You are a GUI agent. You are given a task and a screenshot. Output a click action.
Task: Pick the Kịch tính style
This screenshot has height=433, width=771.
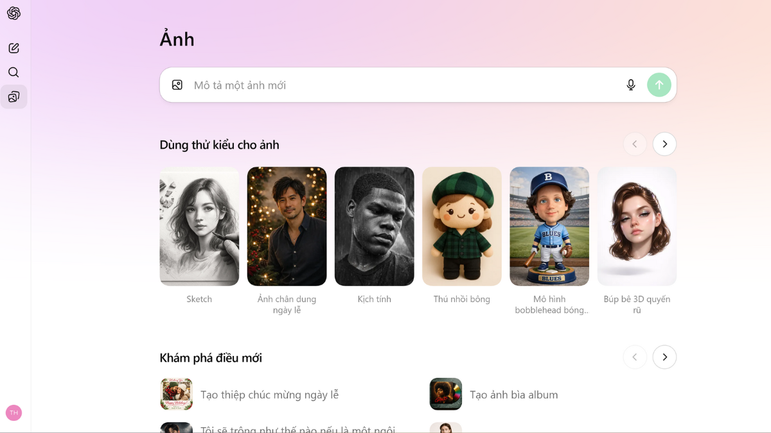(x=374, y=226)
